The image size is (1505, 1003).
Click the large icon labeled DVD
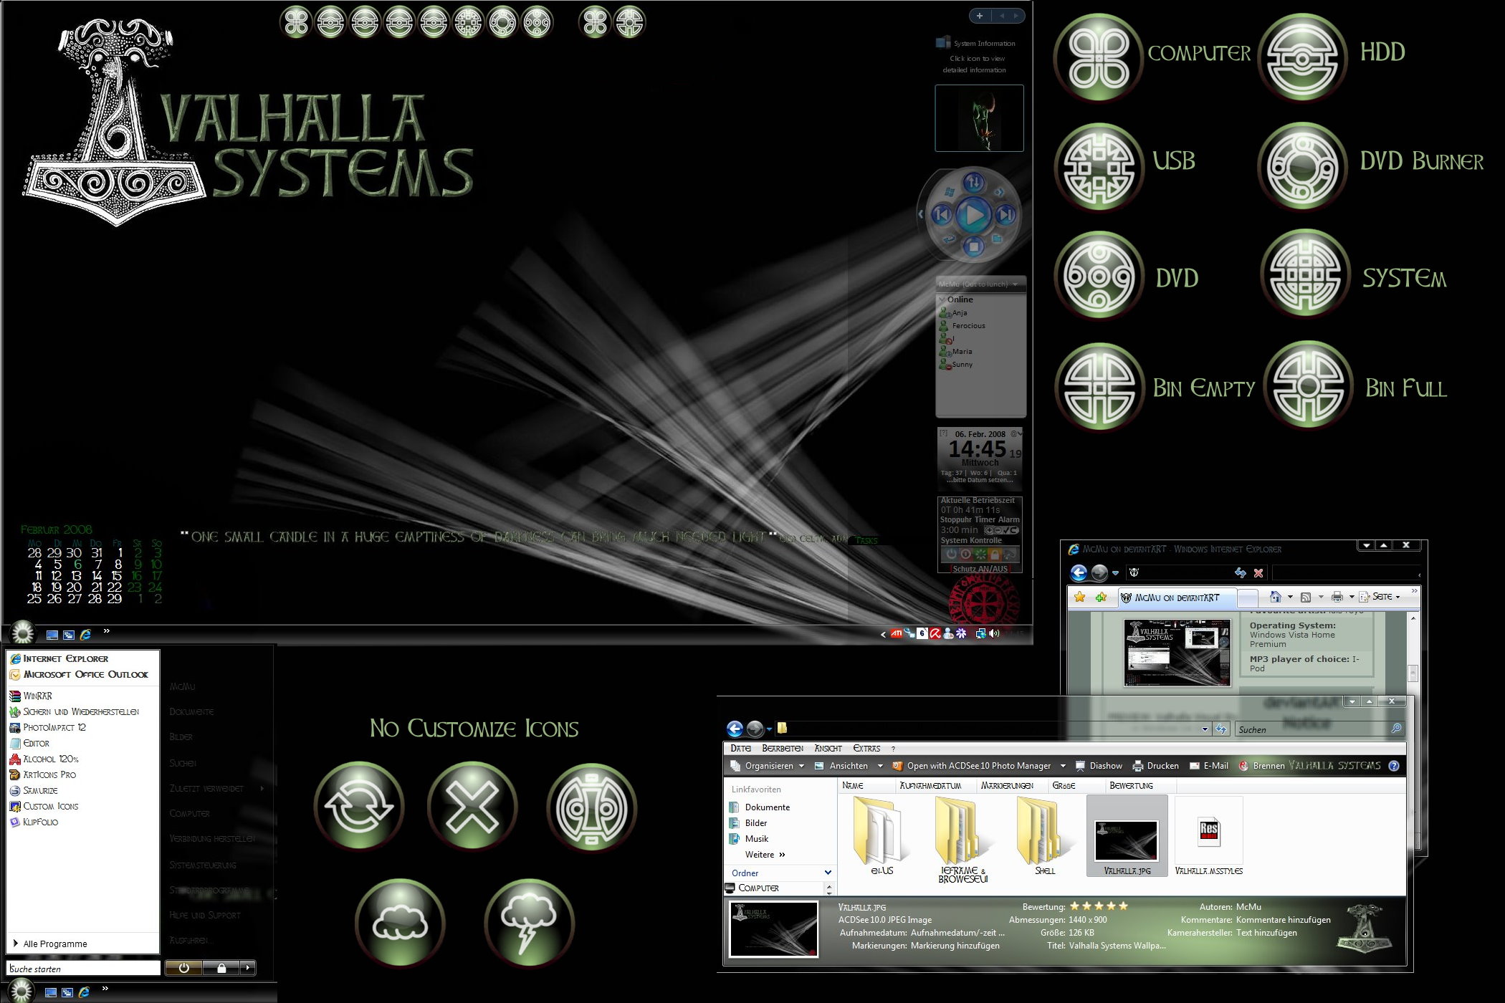1098,276
